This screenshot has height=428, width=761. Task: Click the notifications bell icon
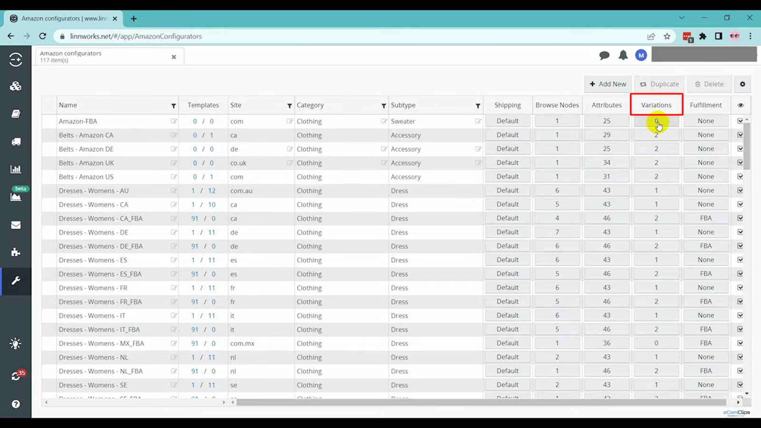tap(623, 55)
